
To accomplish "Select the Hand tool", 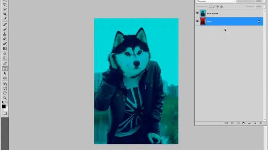I will (5, 93).
